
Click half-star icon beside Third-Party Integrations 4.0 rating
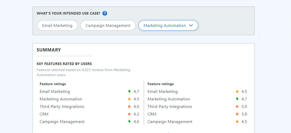130,107
